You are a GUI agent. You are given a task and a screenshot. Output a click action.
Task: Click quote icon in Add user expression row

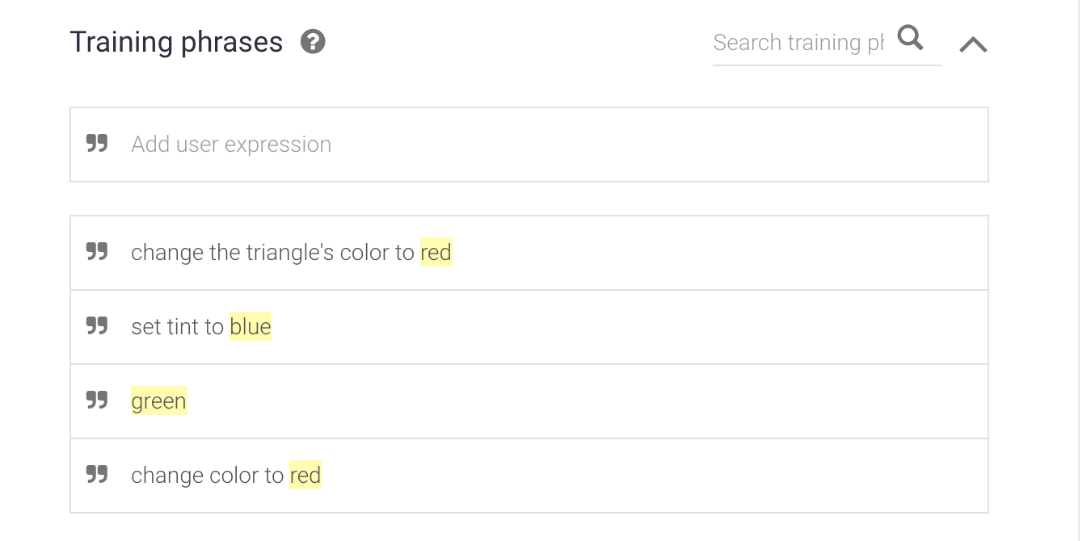click(x=97, y=144)
